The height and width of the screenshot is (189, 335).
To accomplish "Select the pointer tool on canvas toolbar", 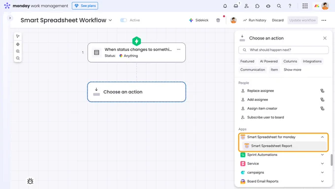I will pyautogui.click(x=18, y=37).
